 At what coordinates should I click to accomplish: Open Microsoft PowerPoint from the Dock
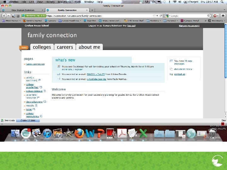pos(101,133)
